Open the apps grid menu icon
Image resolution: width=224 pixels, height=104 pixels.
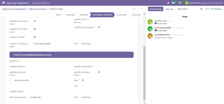coord(4,3)
